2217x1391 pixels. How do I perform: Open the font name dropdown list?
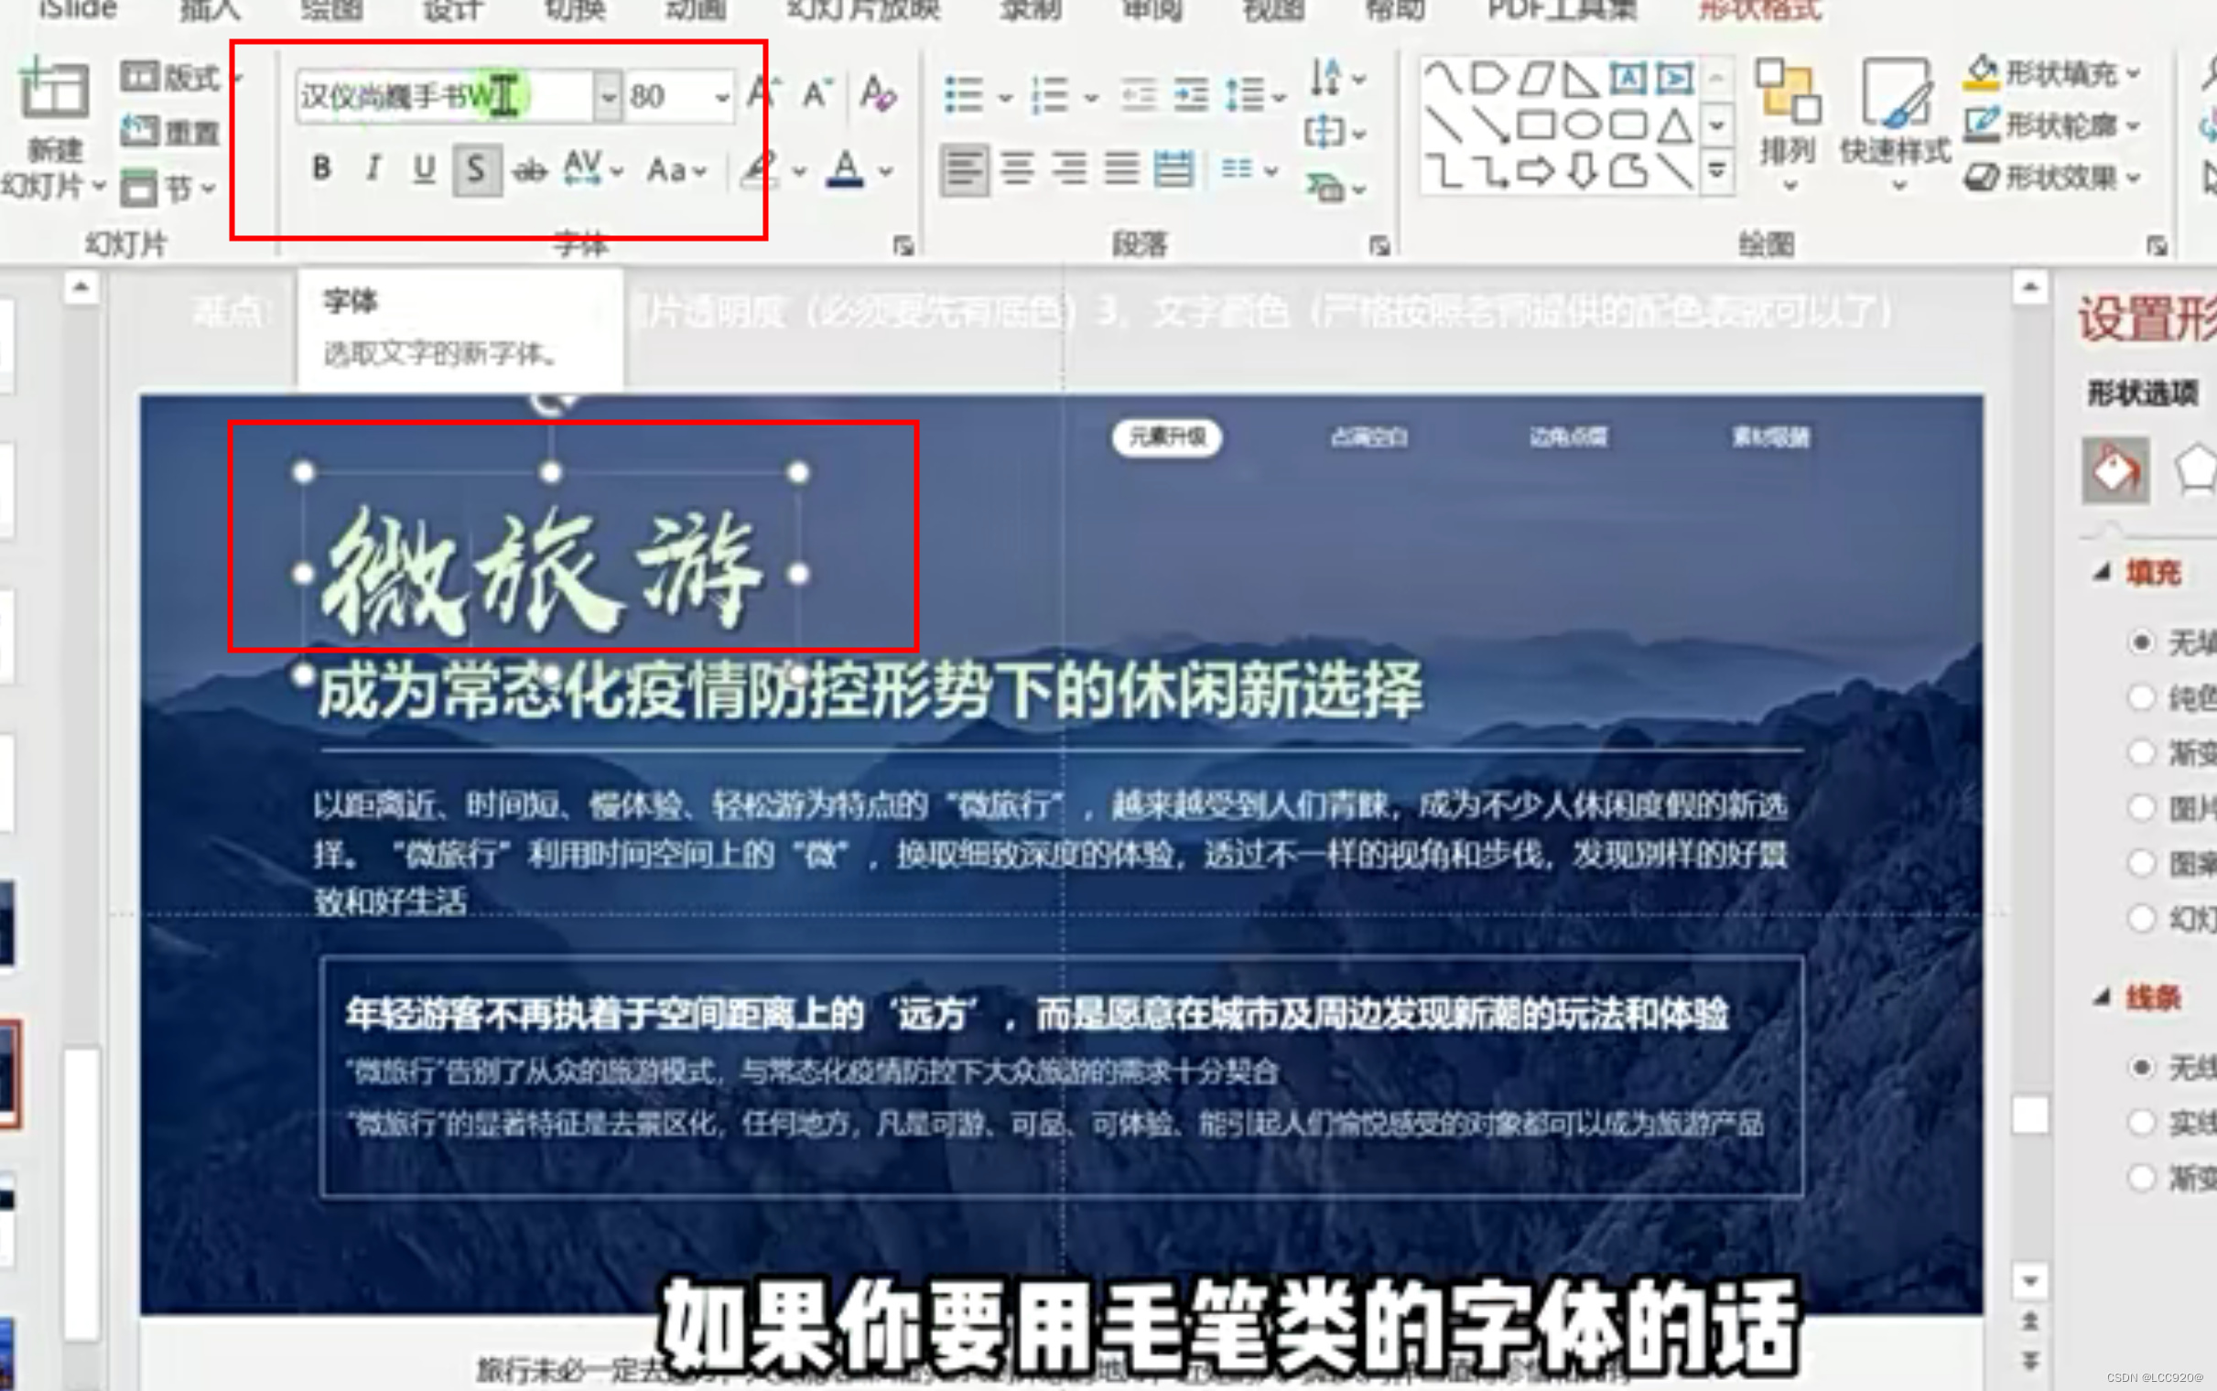(607, 96)
